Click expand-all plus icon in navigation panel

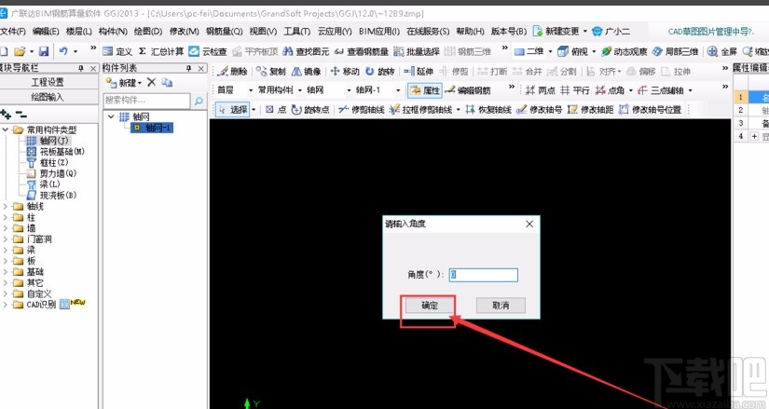tap(6, 115)
